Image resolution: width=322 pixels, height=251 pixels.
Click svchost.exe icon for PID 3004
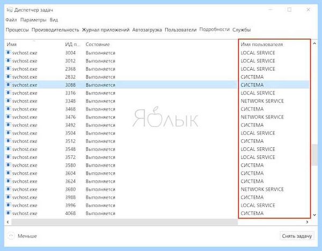click(x=8, y=53)
